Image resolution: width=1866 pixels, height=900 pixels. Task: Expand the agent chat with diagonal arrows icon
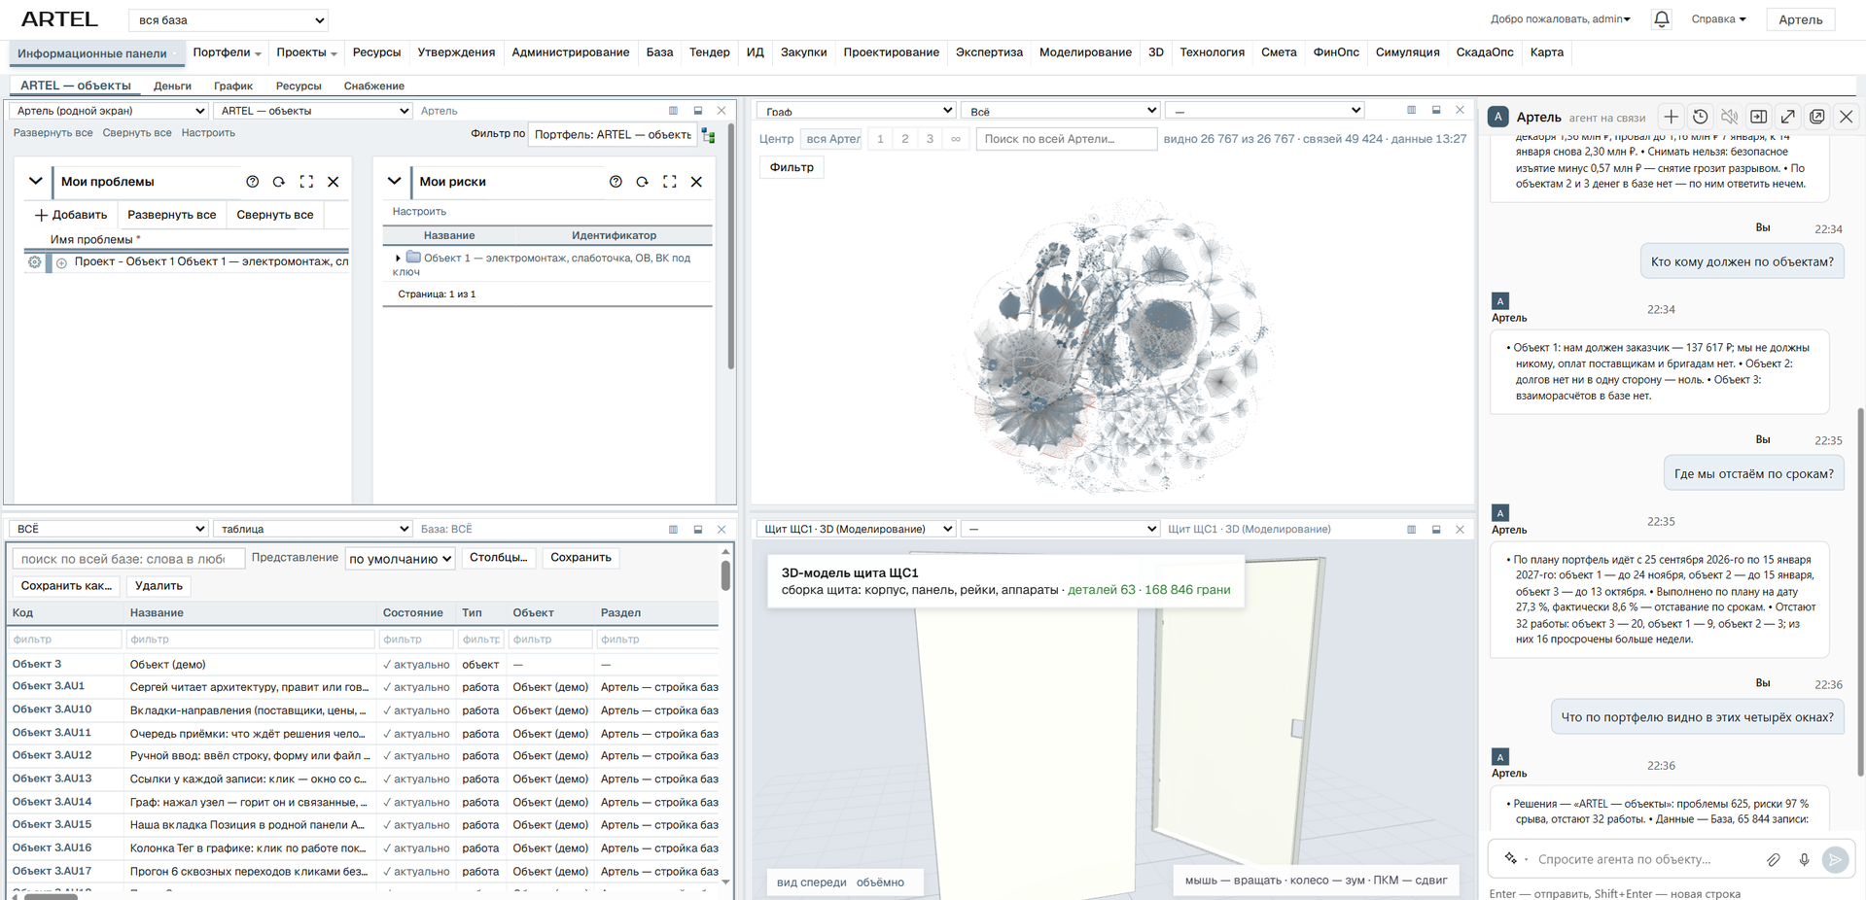(x=1787, y=117)
